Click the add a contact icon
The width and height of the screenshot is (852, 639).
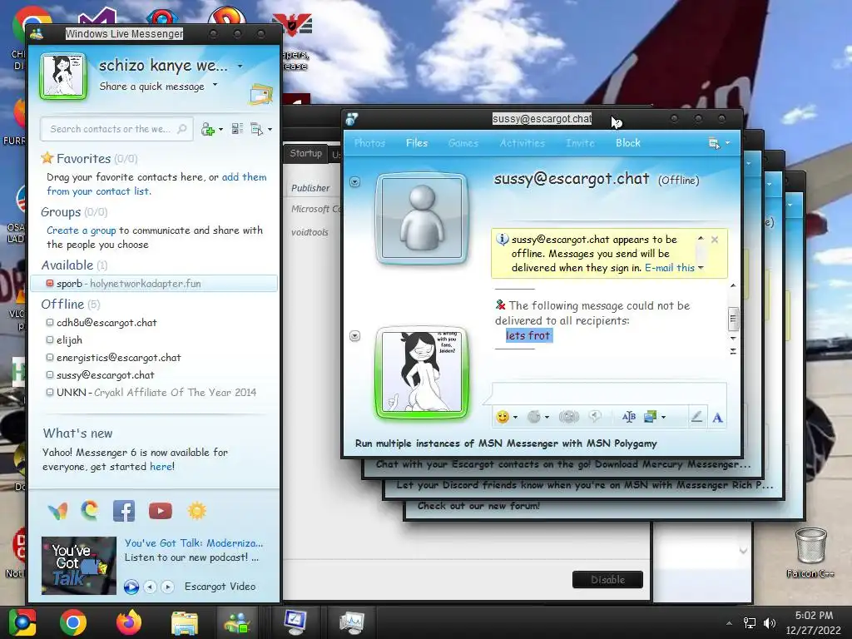207,129
